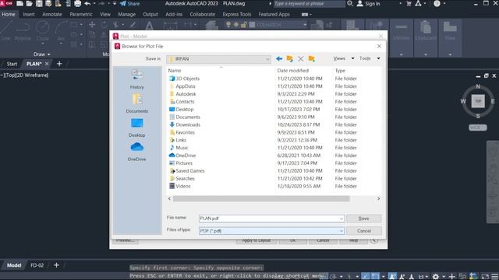The height and width of the screenshot is (280, 499).
Task: Open the Help question mark icon
Action: click(437, 3)
